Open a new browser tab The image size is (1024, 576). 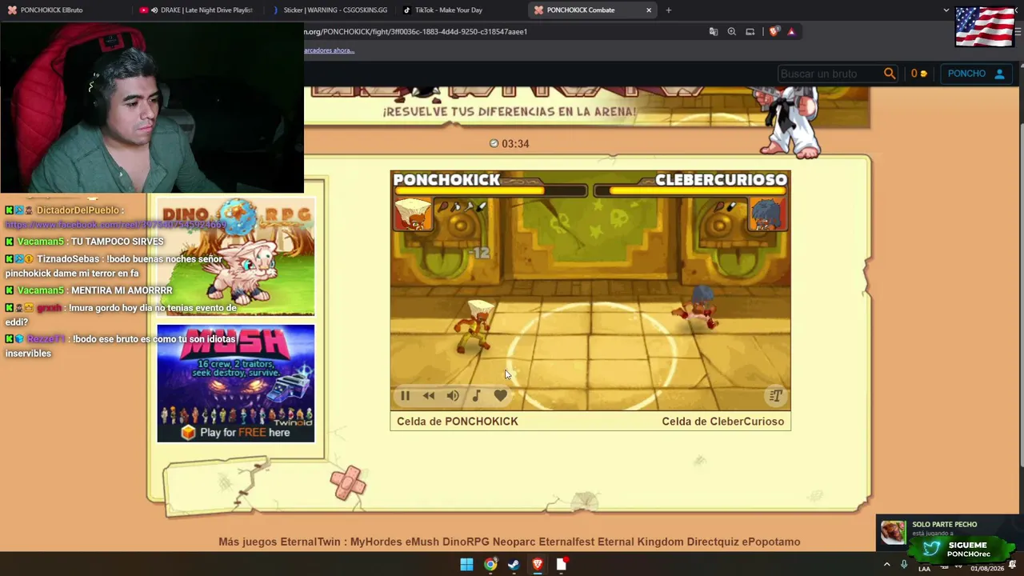point(669,10)
